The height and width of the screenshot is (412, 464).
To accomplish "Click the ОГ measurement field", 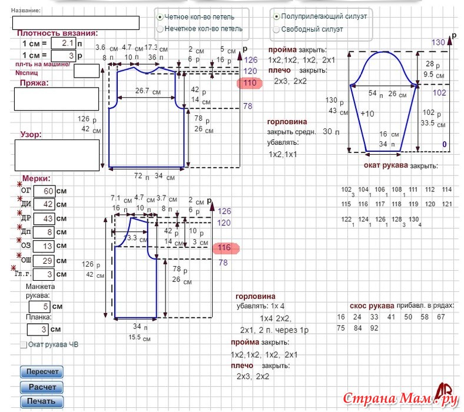I will click(x=44, y=191).
